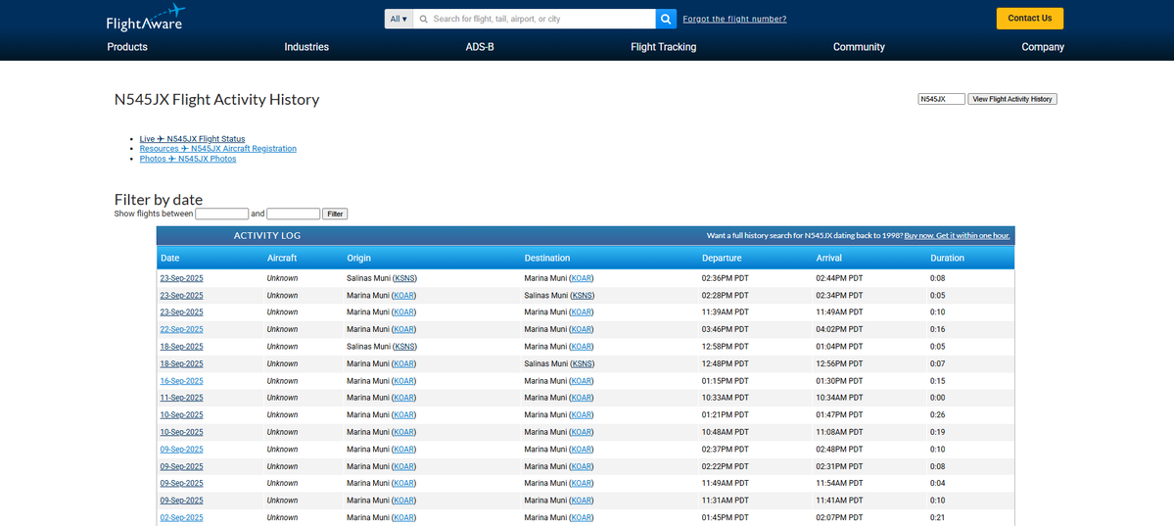Click the Origin column header
Screen dimensions: 1174x526
359,258
